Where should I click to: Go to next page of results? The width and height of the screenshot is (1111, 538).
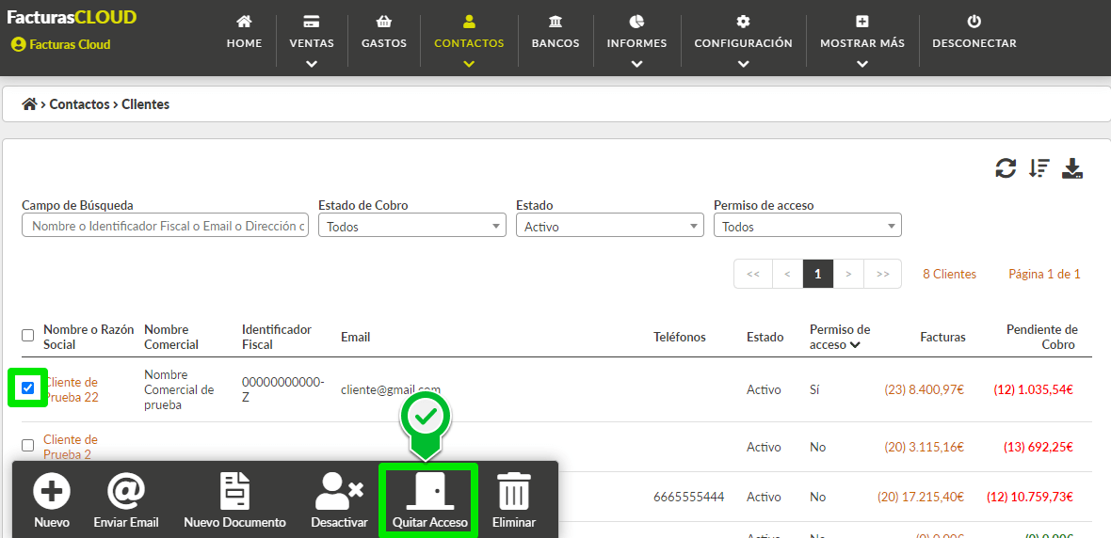point(848,274)
